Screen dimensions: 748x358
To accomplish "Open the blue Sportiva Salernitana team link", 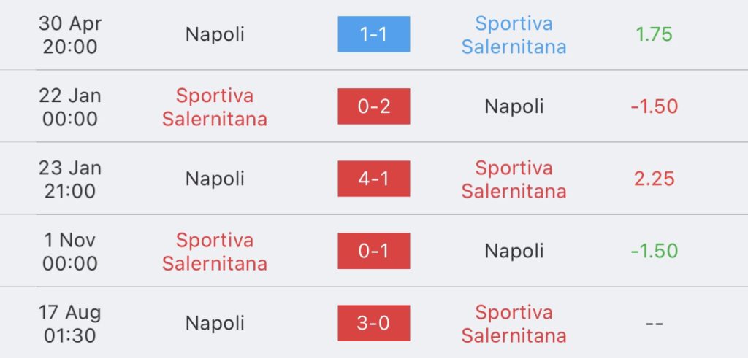I will [x=514, y=34].
